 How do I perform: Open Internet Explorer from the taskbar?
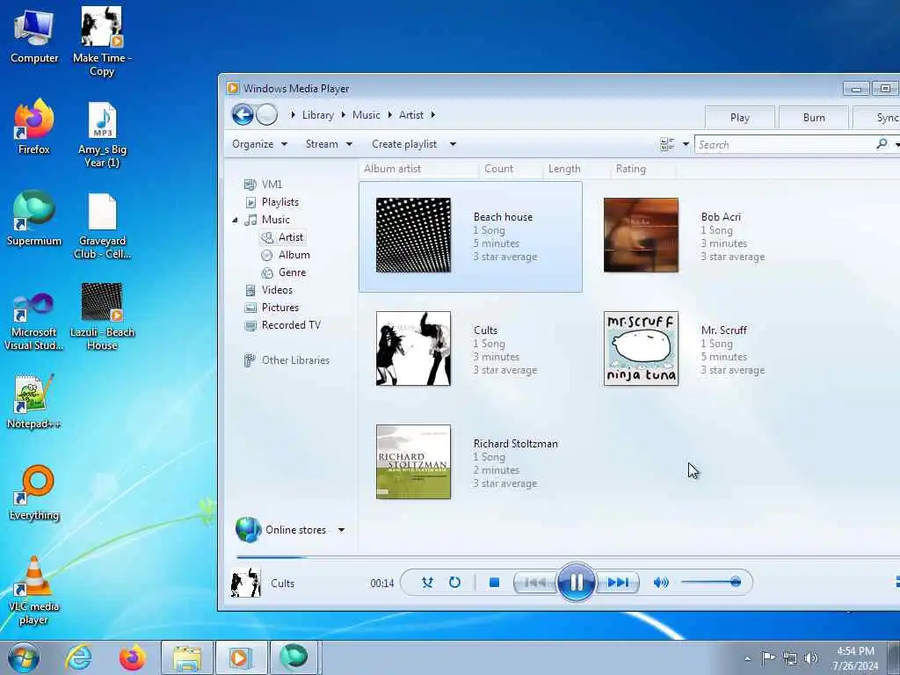tap(78, 657)
